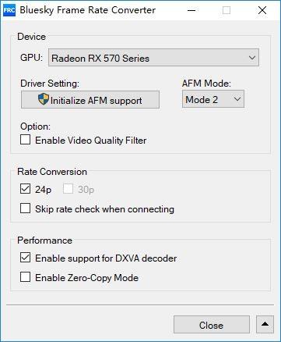Enable Zero-Copy Mode checkbox

25,277
